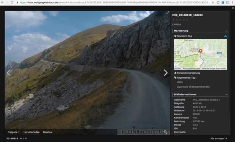Viewport: 235px width, 142px height.
Task: Click the location pin on map
Action: click(x=201, y=51)
